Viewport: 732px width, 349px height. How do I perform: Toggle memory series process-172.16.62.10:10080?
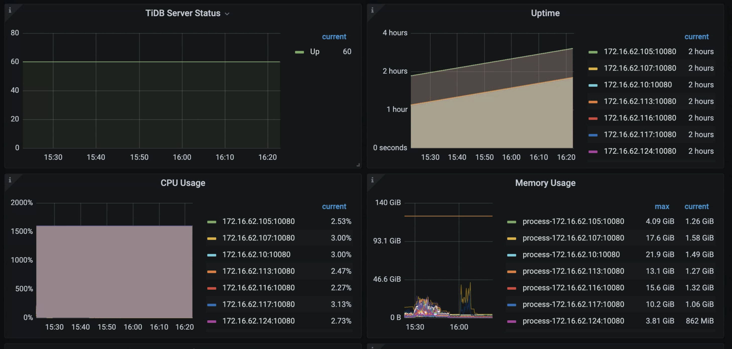point(571,254)
